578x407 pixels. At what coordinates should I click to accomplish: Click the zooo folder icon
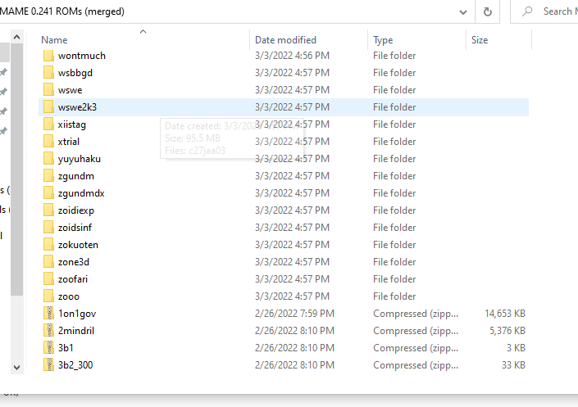(x=48, y=296)
